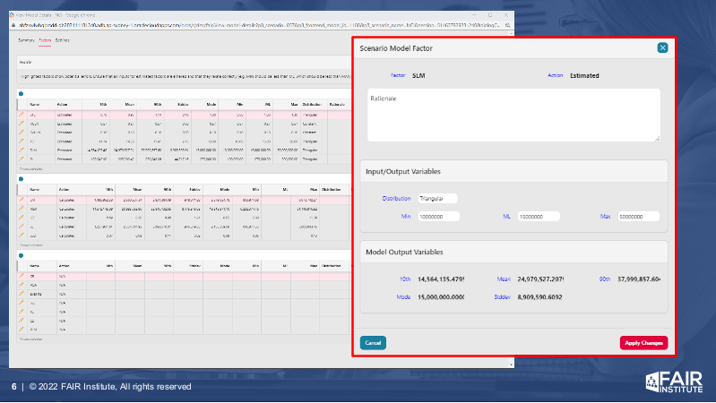This screenshot has height=403, width=716.
Task: Click the Model Output Variables section header
Action: pos(513,252)
